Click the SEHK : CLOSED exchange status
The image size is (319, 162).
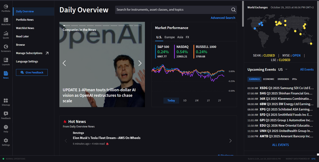coord(264,55)
